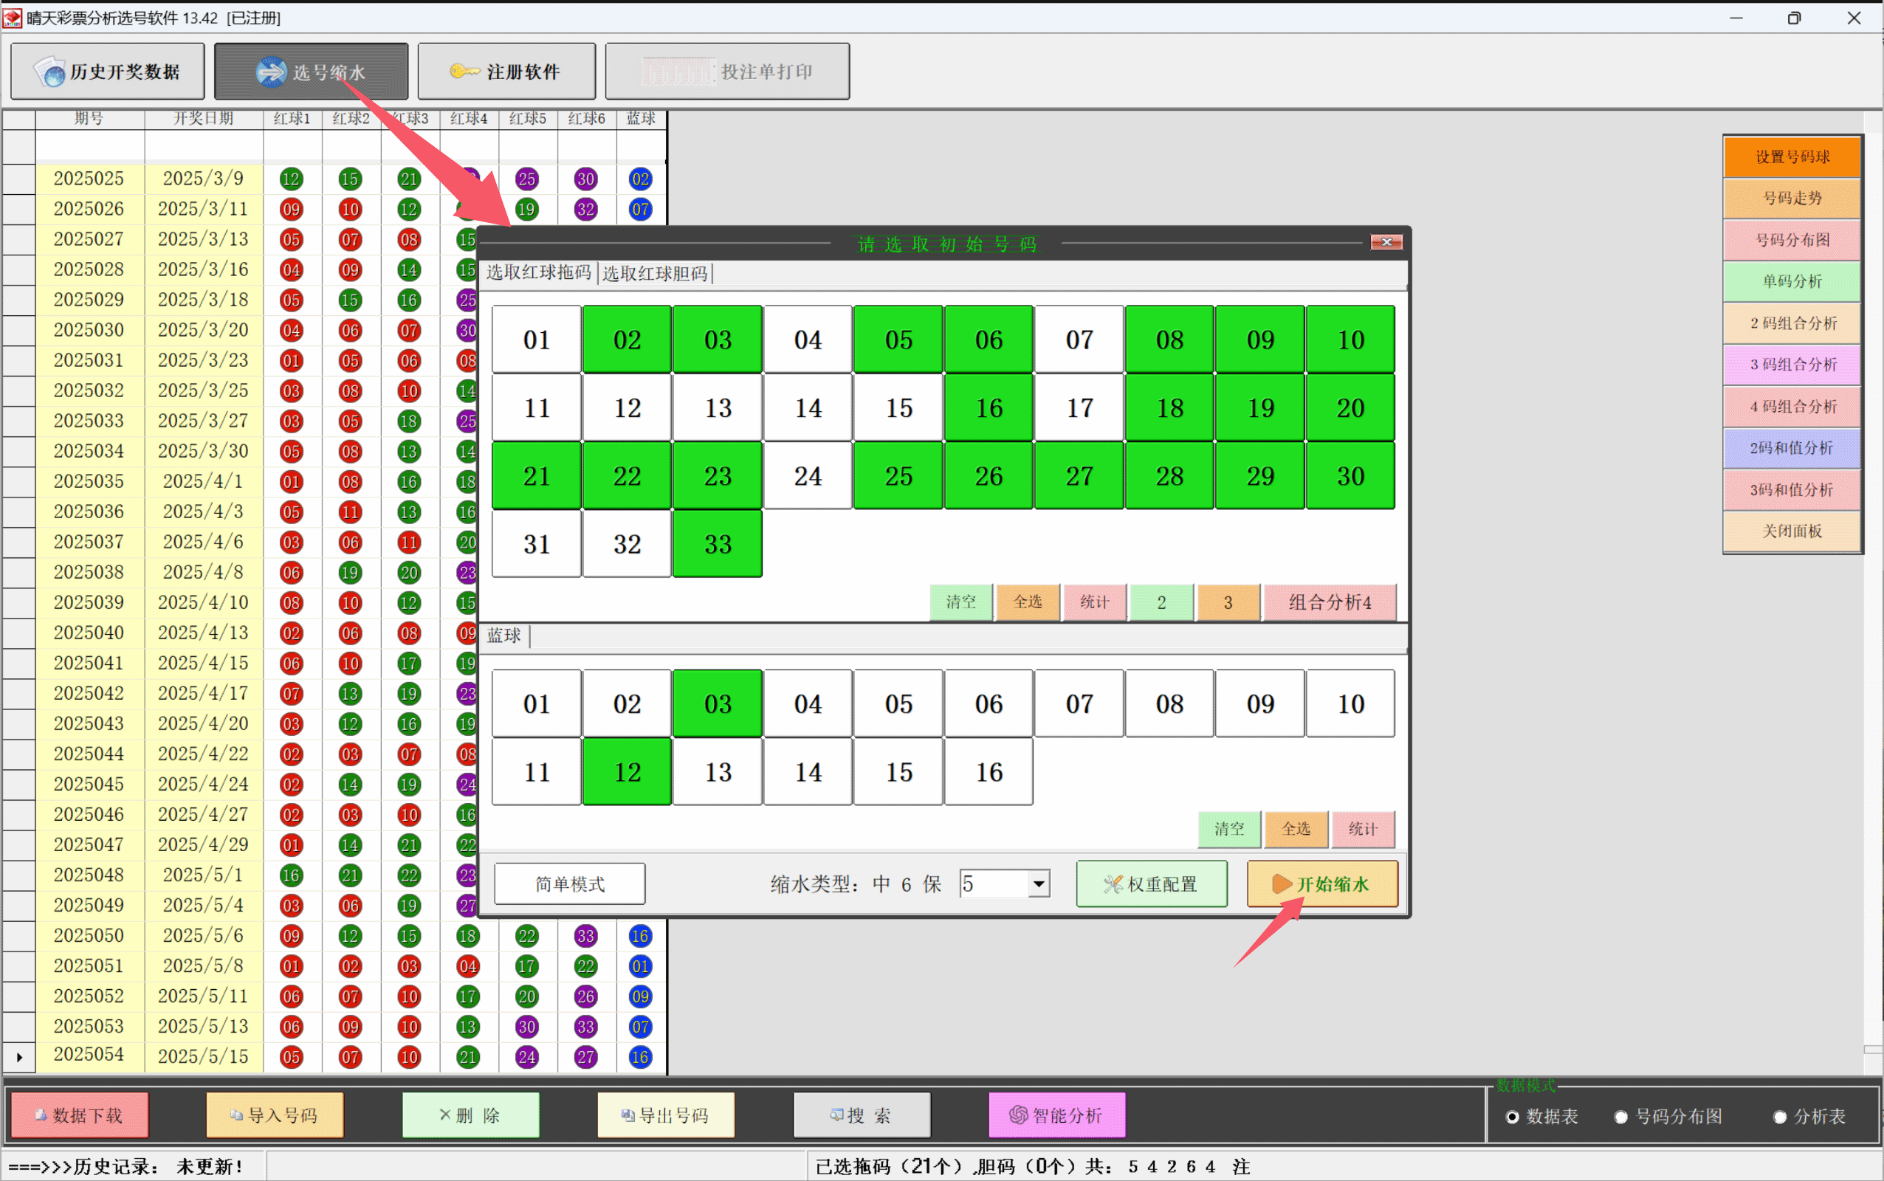Click the 简单模式 button
Screen dimensions: 1884x1181
pyautogui.click(x=569, y=884)
